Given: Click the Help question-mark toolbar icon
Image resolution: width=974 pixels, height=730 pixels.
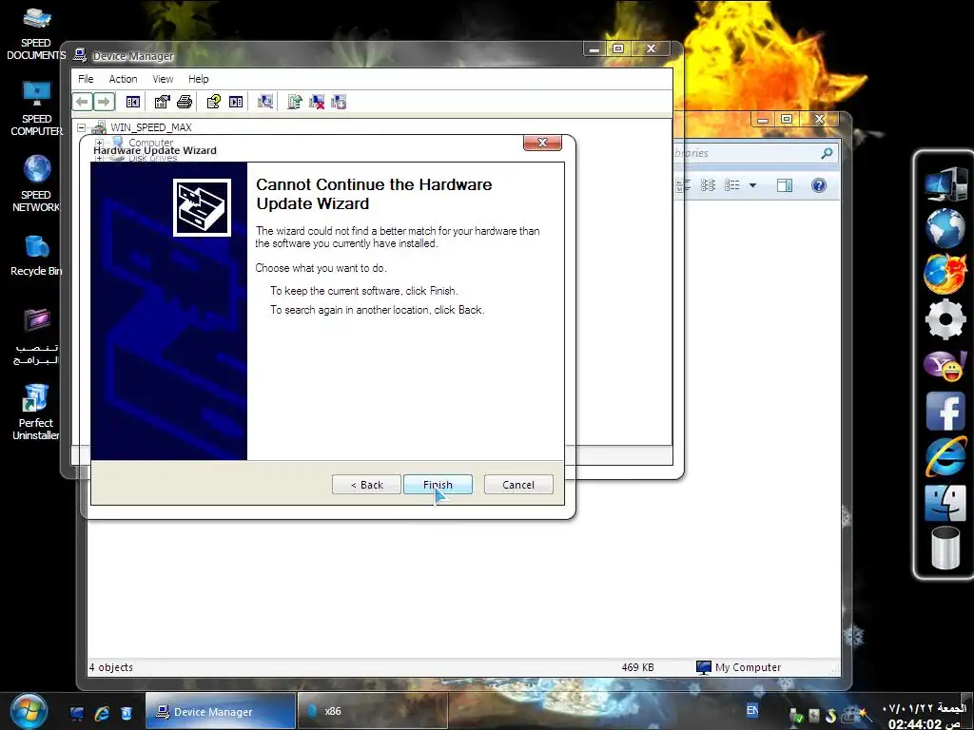Looking at the screenshot, I should [214, 102].
